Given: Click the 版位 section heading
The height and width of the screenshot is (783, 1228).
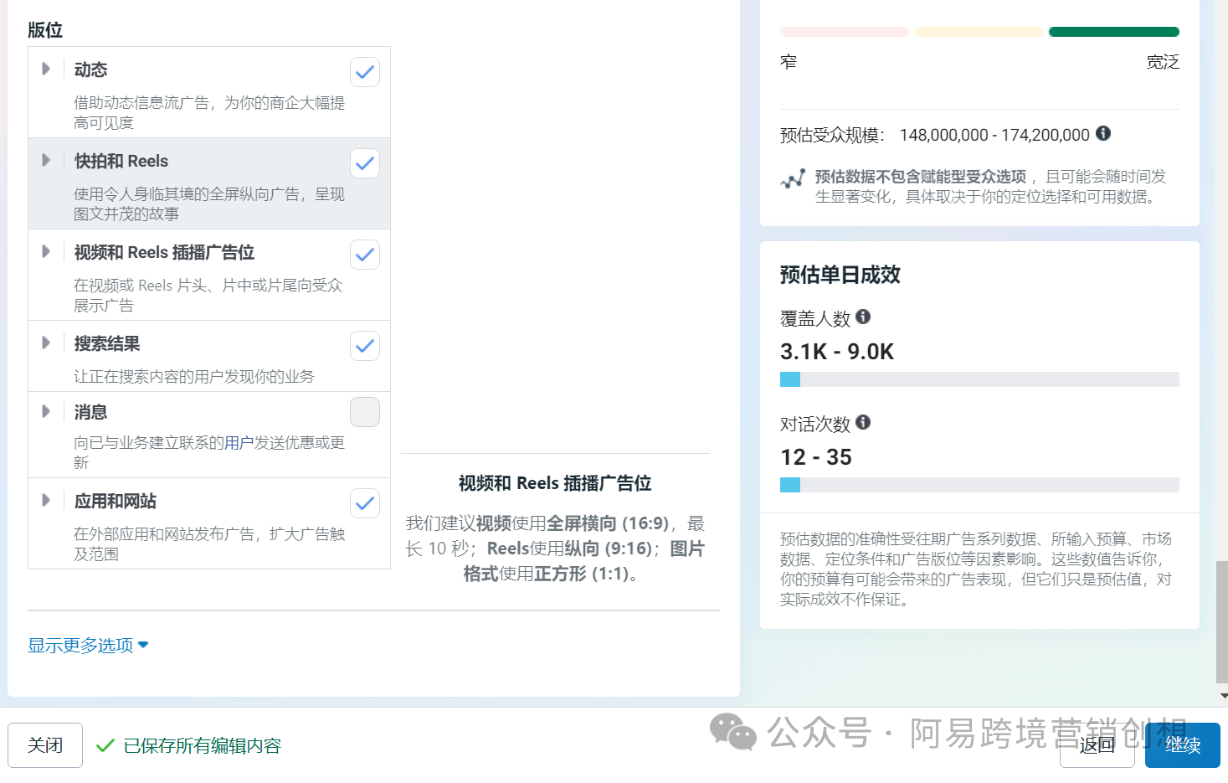Looking at the screenshot, I should click(x=45, y=30).
